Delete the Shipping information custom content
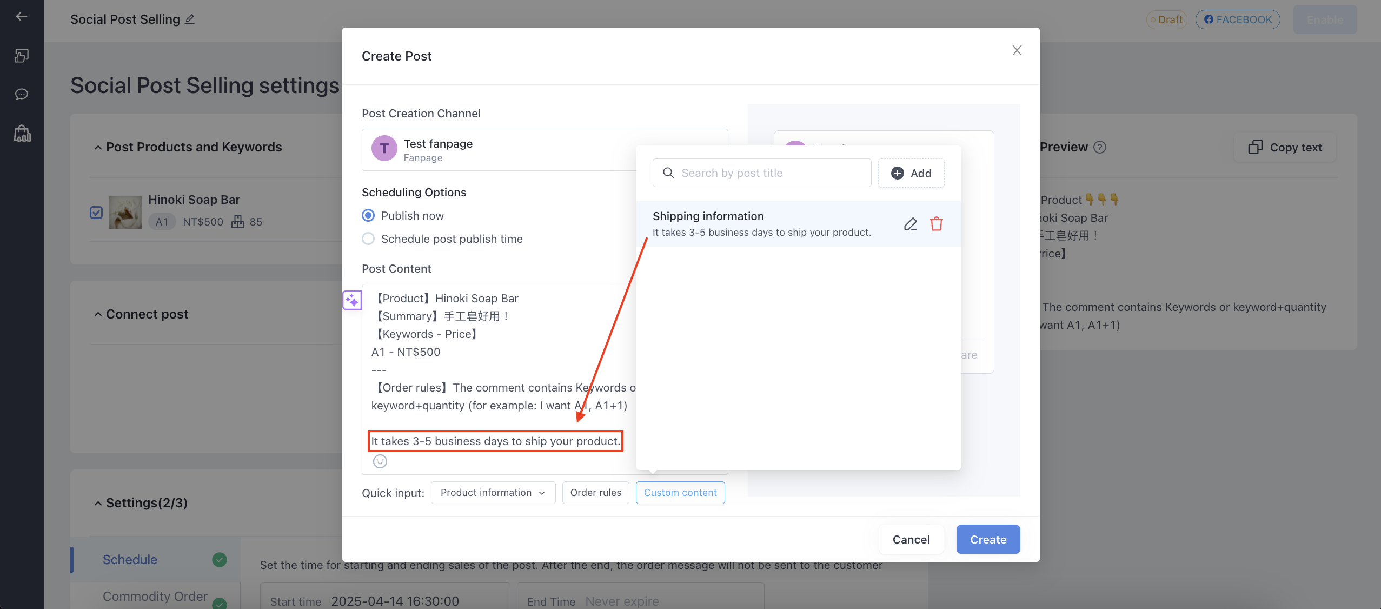This screenshot has height=609, width=1381. (937, 224)
